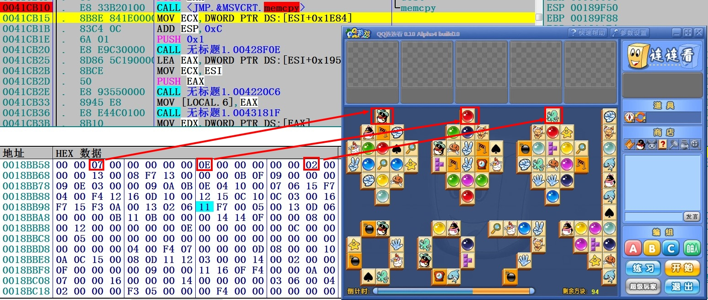Select the penguin item in the 商店 row

(x=640, y=145)
